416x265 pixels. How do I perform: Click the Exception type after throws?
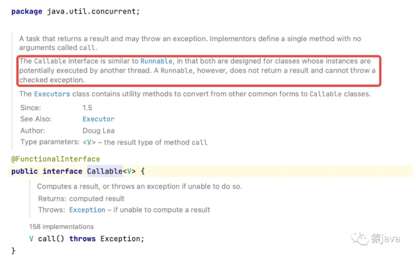120,239
